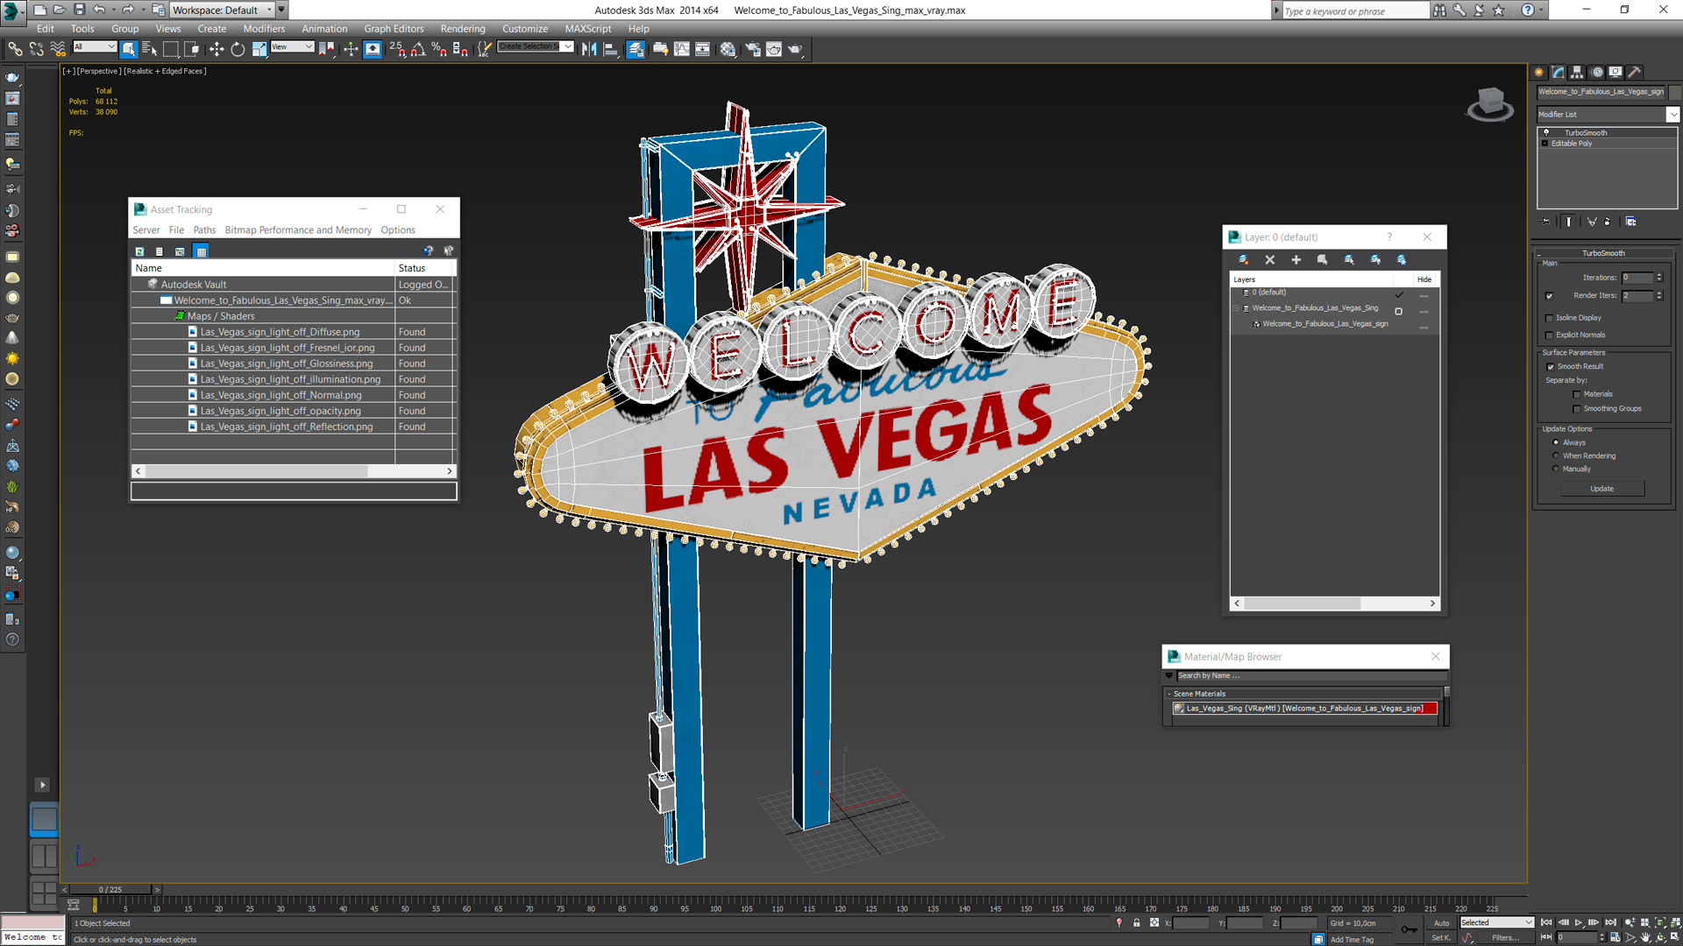The width and height of the screenshot is (1683, 946).
Task: Open the Create Selection Set dropdown
Action: point(567,46)
